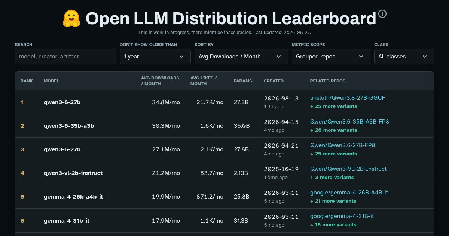Focus the model, creator, artifact search field
Screen dimensions: 449x236
point(65,57)
